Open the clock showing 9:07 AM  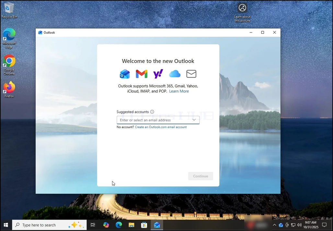pos(311,225)
